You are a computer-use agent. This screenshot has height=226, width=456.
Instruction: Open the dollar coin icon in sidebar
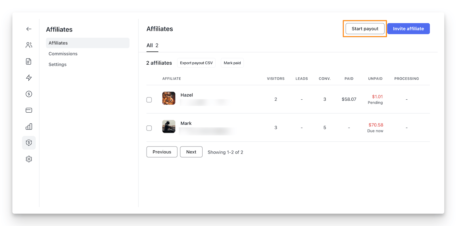[x=29, y=94]
